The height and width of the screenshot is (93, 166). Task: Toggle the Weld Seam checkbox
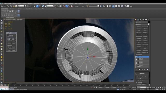pyautogui.click(x=137, y=82)
